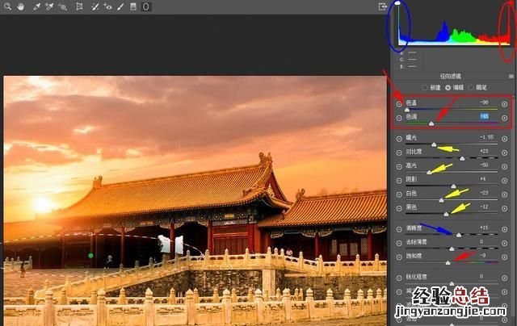Image resolution: width=517 pixels, height=326 pixels.
Task: Decrease 高光 with its minus button
Action: (399, 166)
